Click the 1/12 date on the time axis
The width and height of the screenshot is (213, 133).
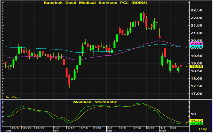click(x=71, y=128)
